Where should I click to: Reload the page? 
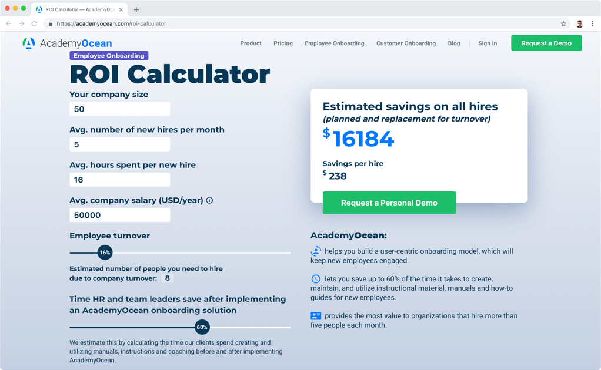(35, 23)
